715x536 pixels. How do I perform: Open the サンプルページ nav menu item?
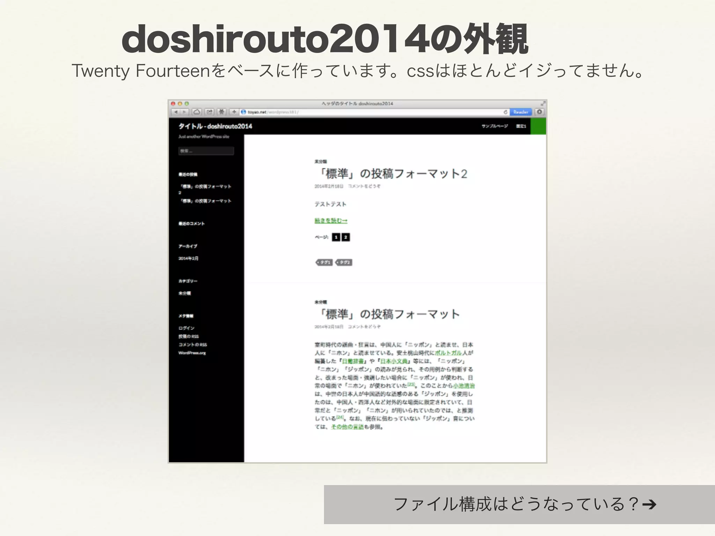[x=495, y=126]
